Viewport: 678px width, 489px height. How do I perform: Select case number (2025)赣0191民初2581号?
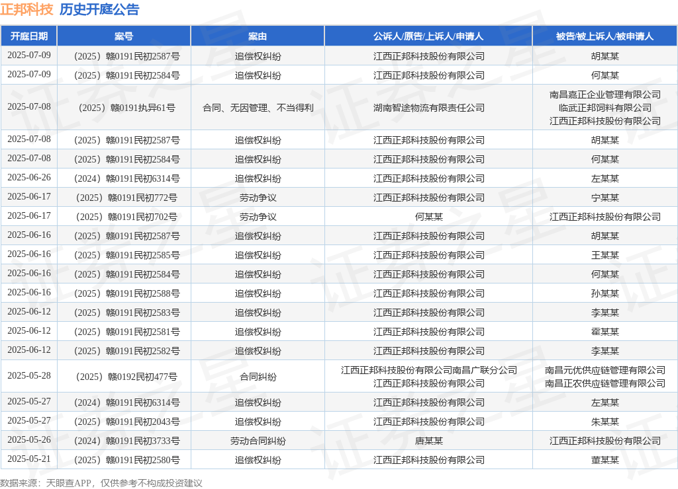[x=126, y=332]
